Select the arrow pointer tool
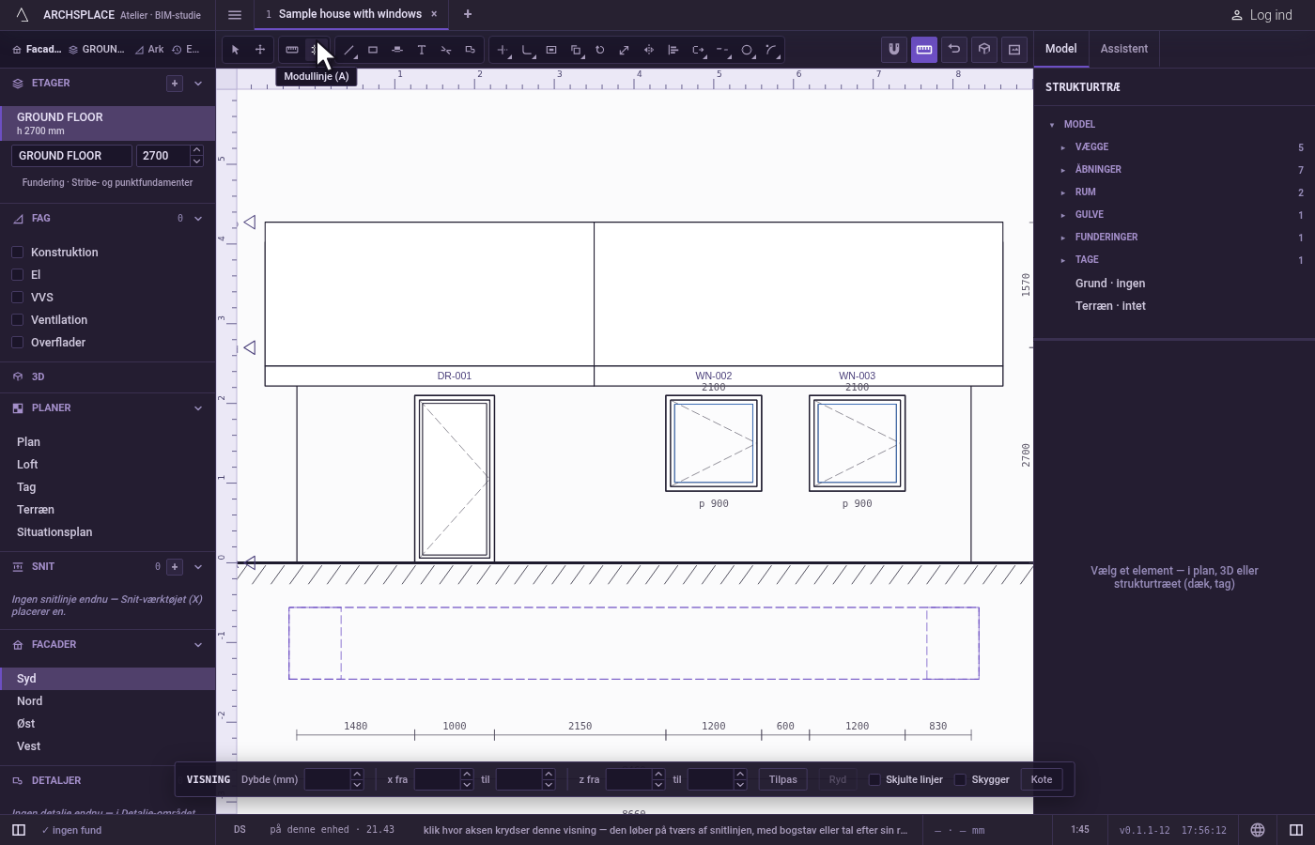The width and height of the screenshot is (1315, 845). (x=236, y=50)
